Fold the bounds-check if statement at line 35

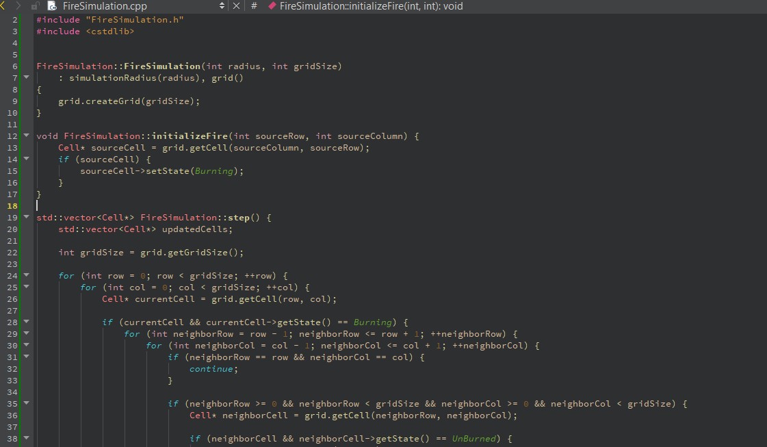coord(26,403)
